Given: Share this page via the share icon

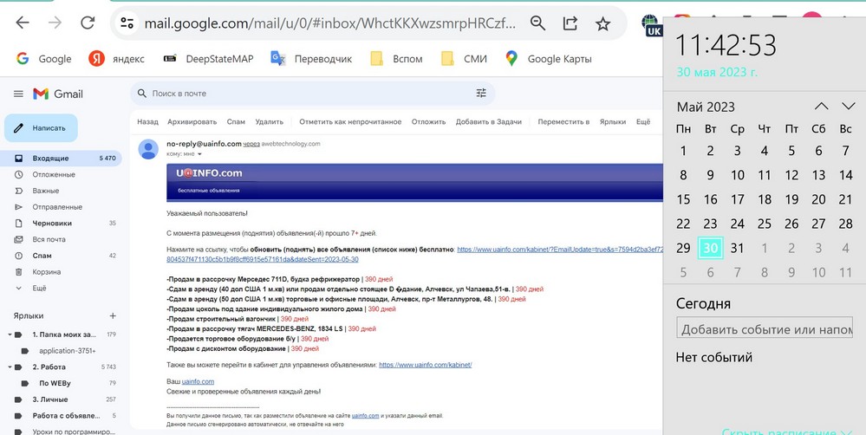Looking at the screenshot, I should click(x=570, y=23).
